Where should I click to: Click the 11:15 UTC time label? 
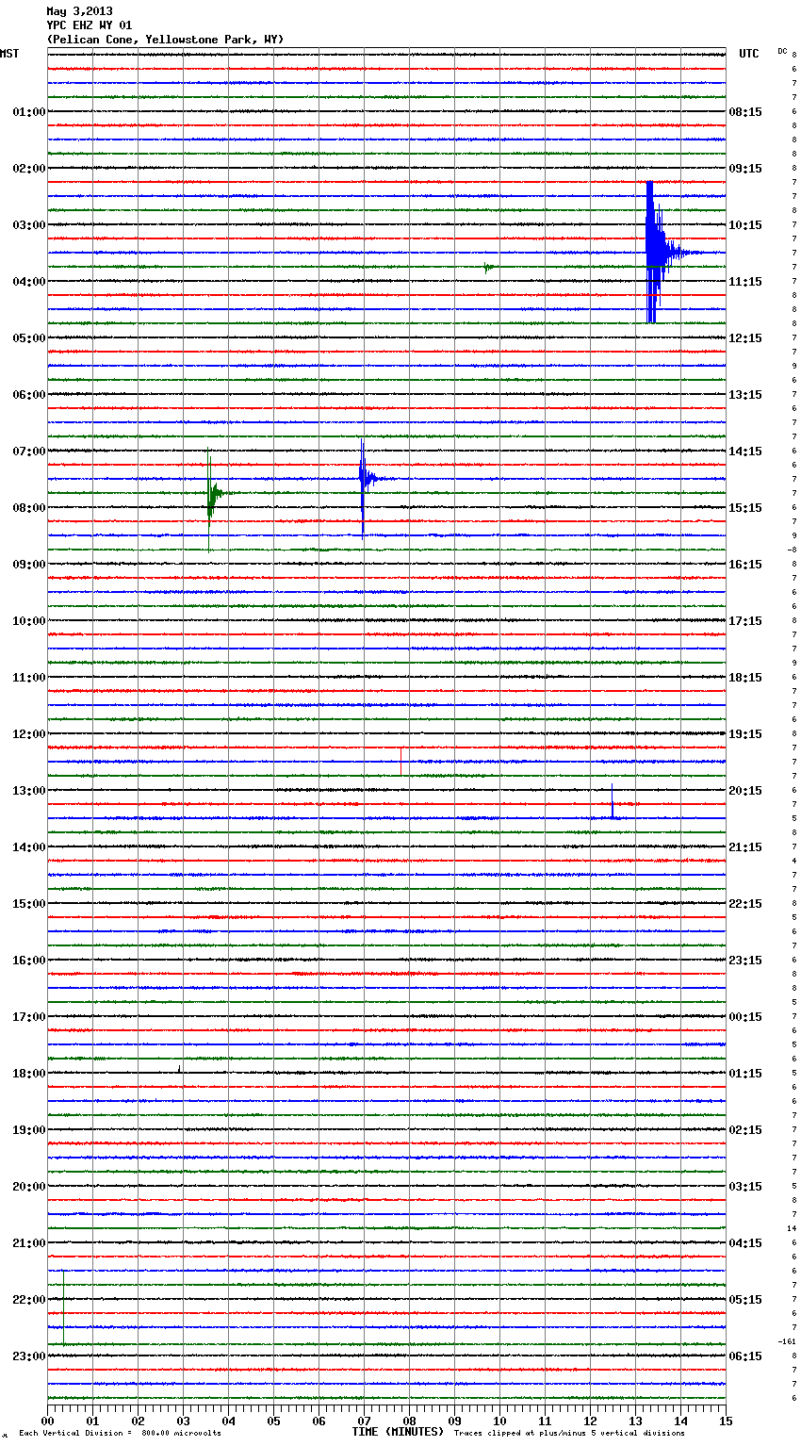click(745, 282)
